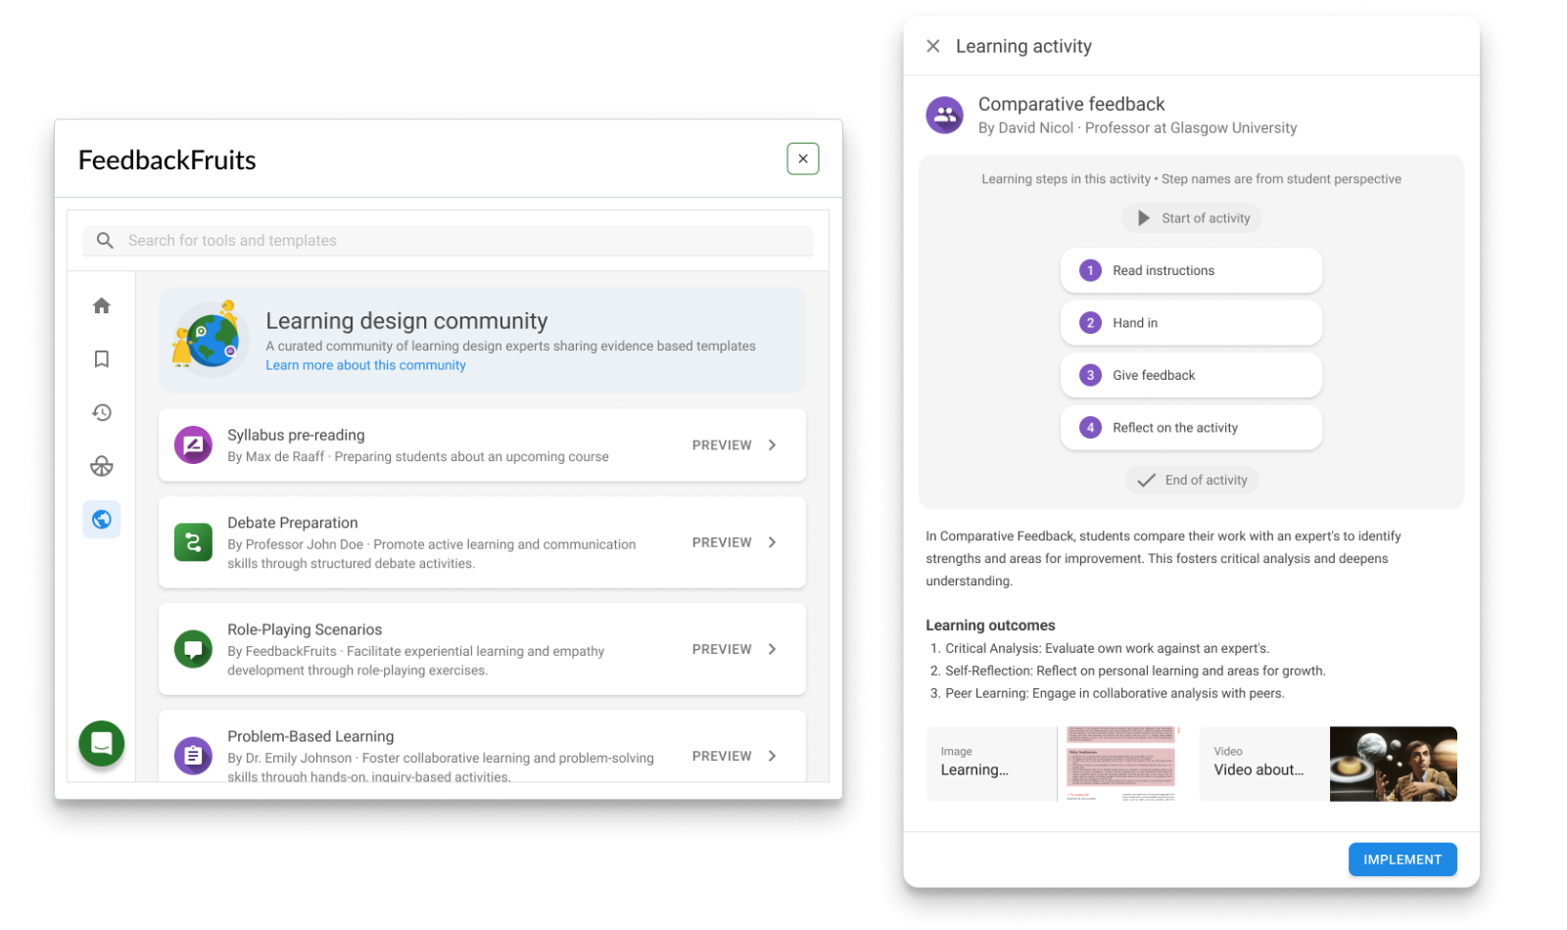Screen dimensions: 1567x930
Task: Open Learn more about this community link
Action: click(365, 365)
